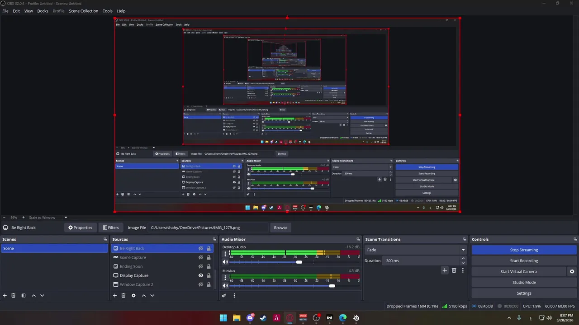Show the Game Capture source

201,257
